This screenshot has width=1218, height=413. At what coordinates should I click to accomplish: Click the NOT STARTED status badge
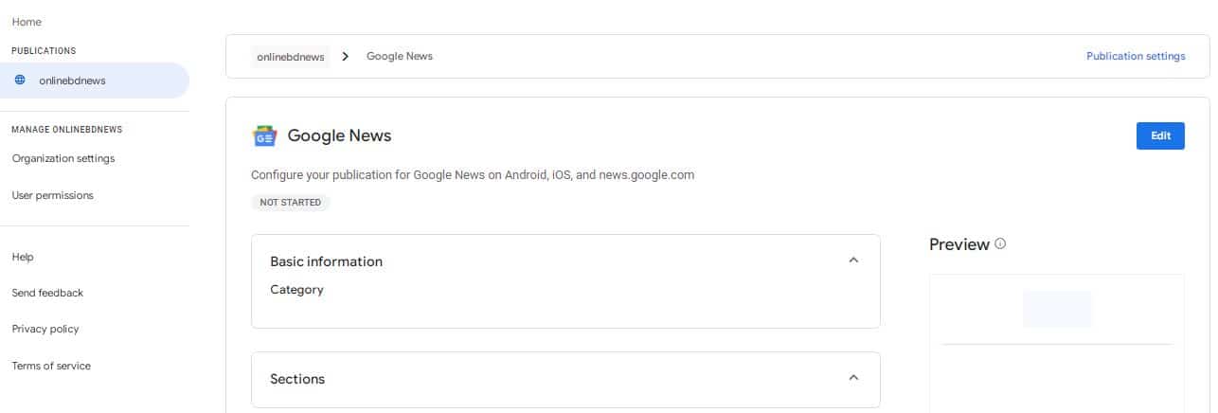click(291, 202)
